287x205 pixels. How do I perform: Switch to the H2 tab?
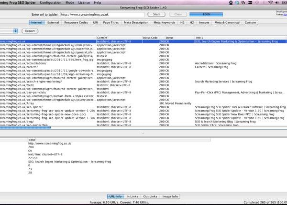click(192, 22)
